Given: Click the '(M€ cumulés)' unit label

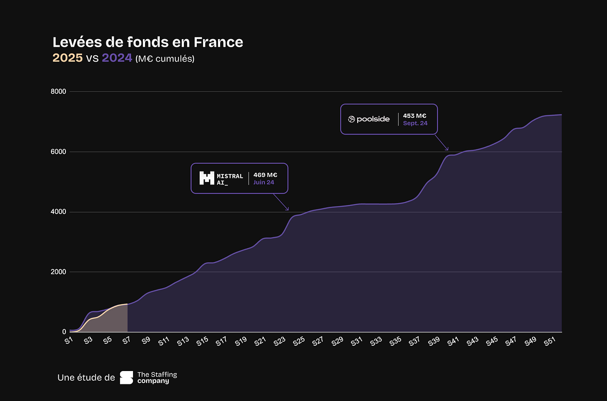Looking at the screenshot, I should pos(165,59).
